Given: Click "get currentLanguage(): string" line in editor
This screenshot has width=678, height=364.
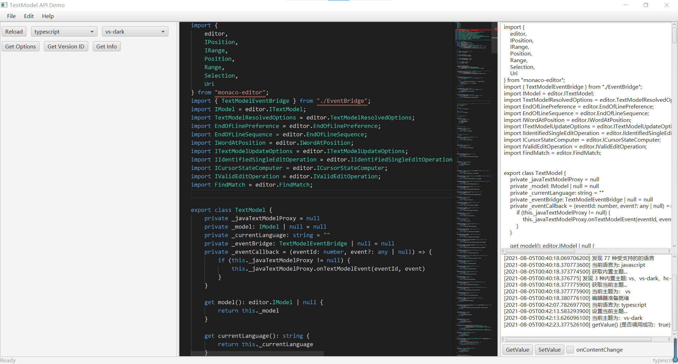Looking at the screenshot, I should pyautogui.click(x=257, y=336).
